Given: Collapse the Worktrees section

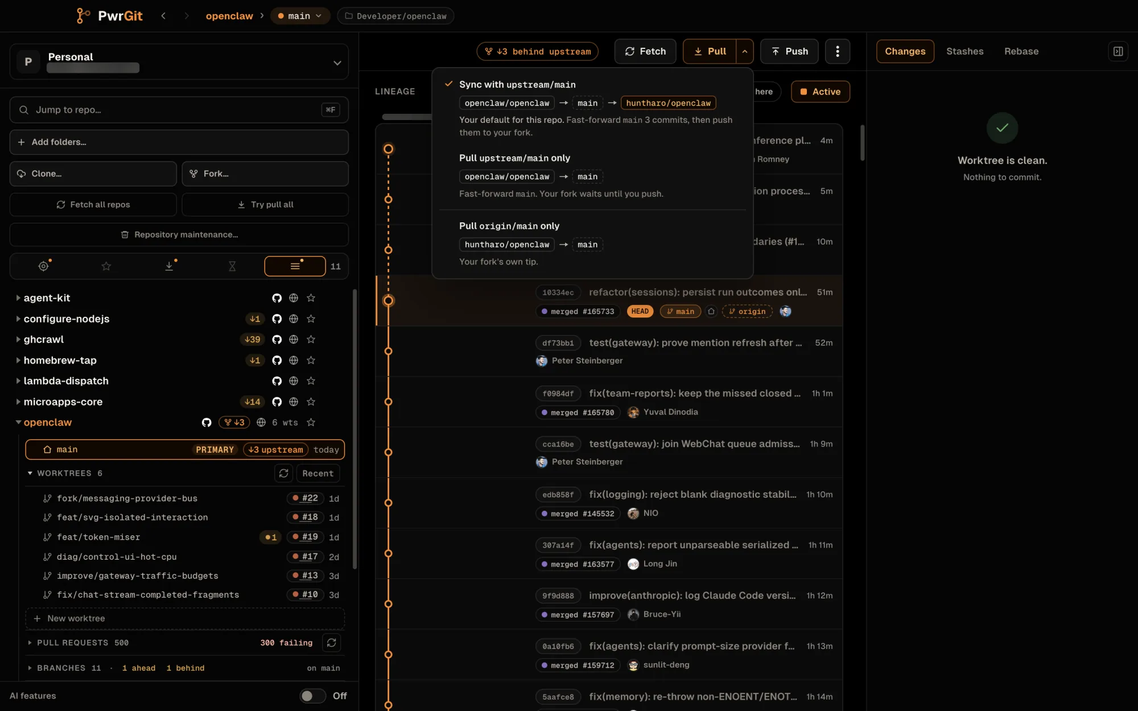Looking at the screenshot, I should [x=30, y=473].
